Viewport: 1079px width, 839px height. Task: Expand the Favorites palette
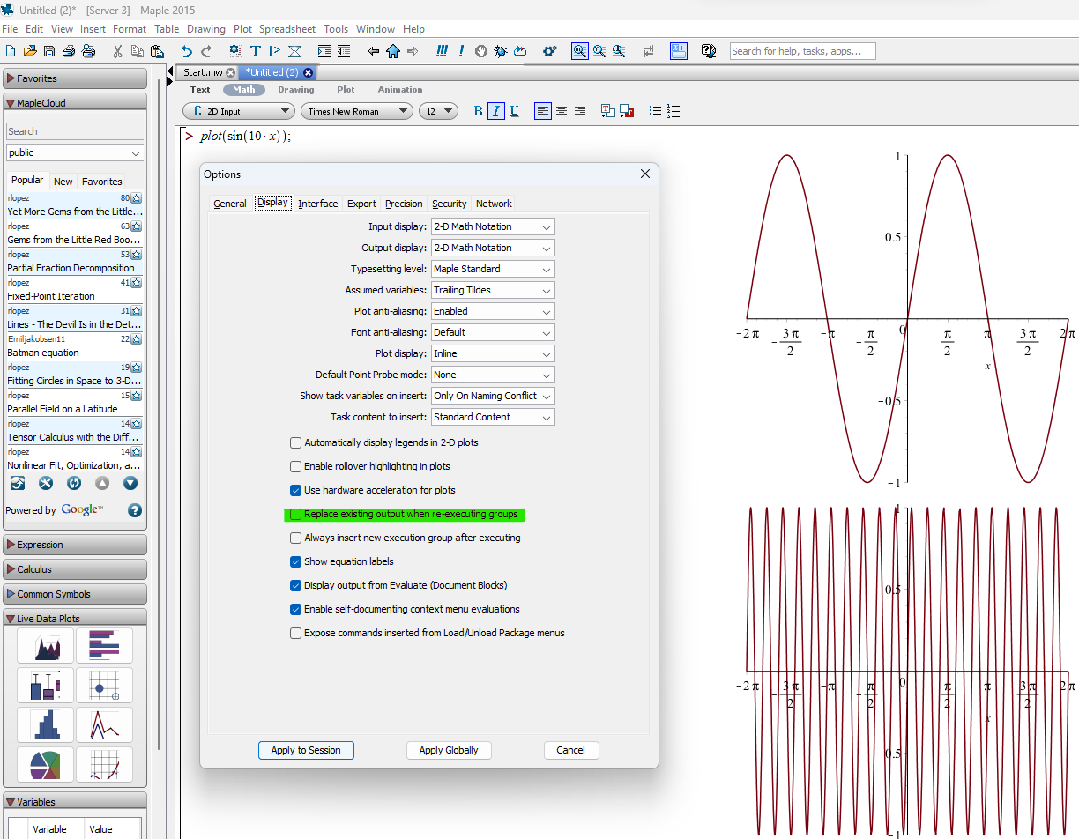(75, 78)
